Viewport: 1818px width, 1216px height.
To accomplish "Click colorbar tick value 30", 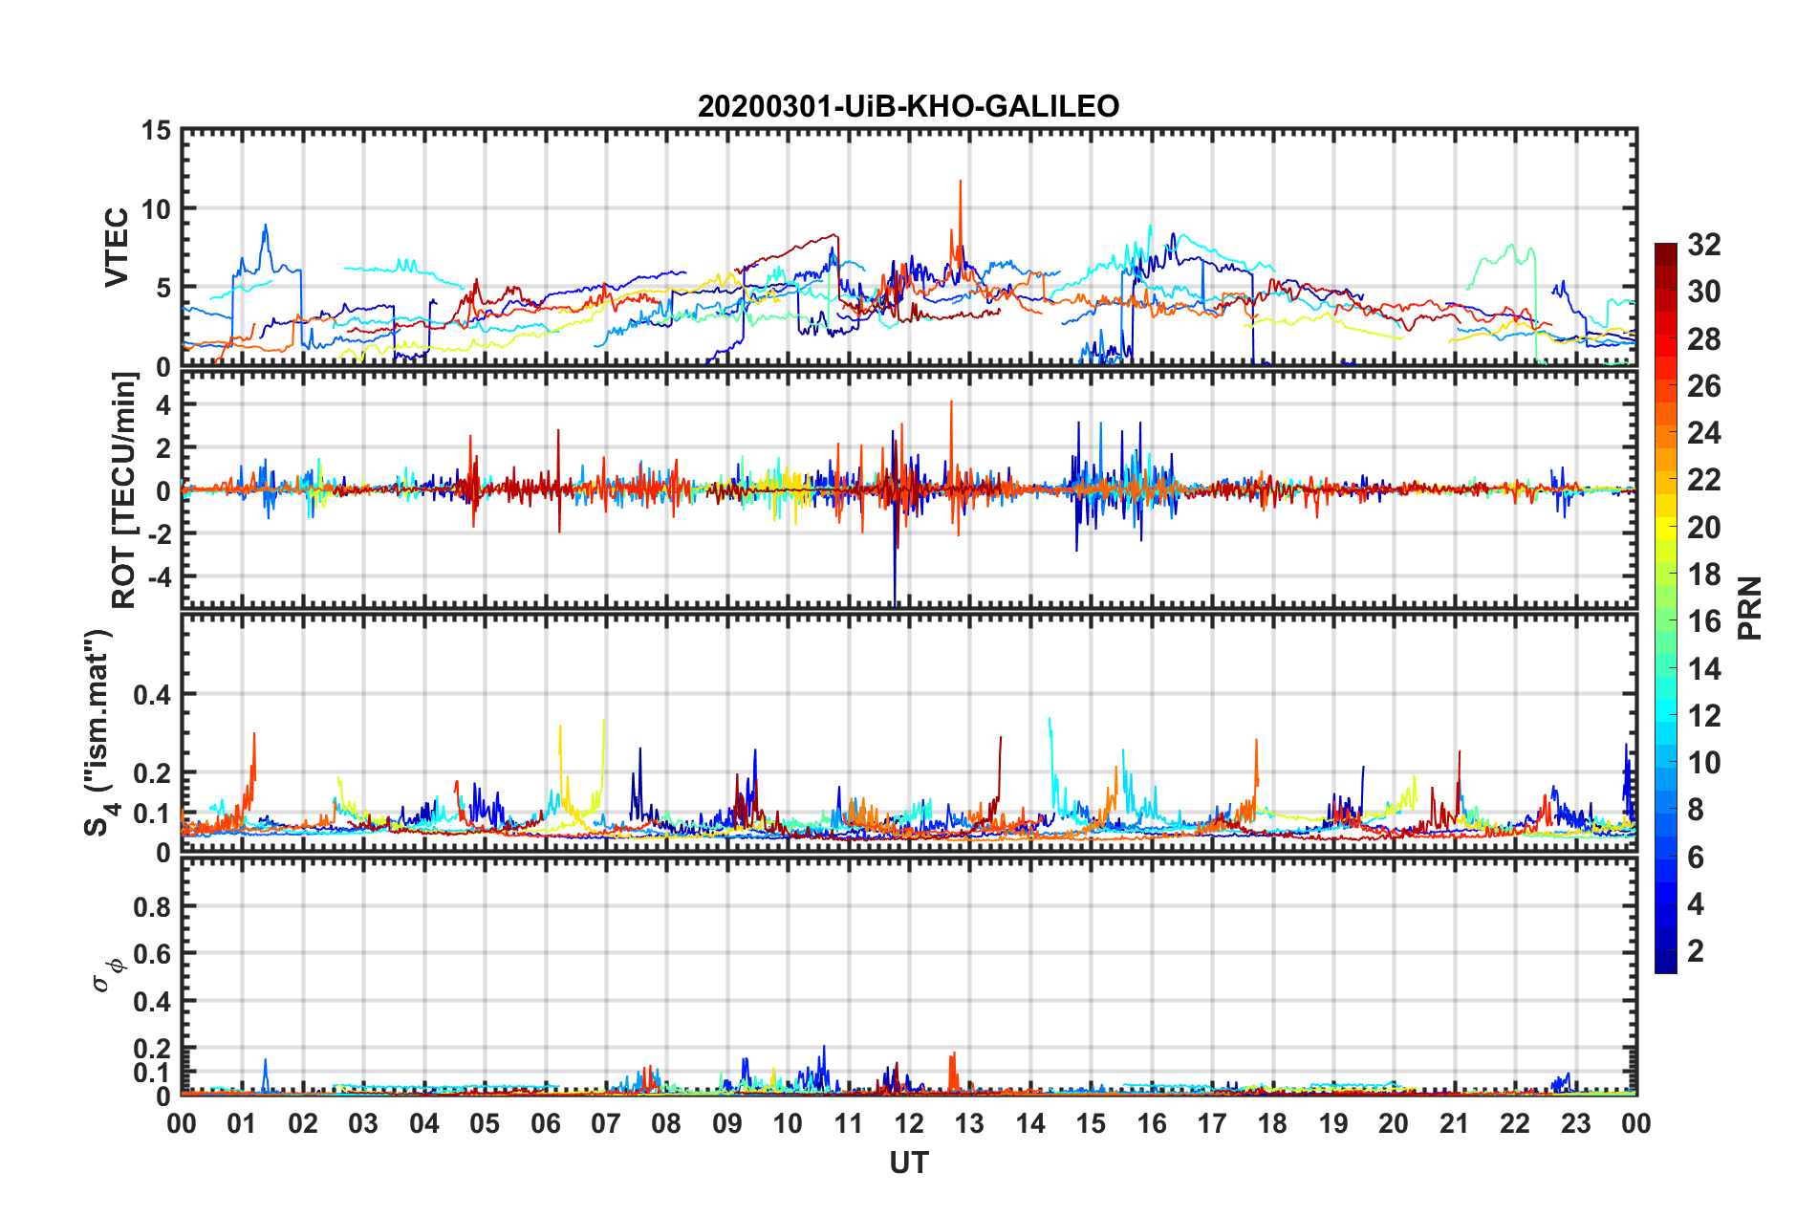I will [x=1704, y=292].
